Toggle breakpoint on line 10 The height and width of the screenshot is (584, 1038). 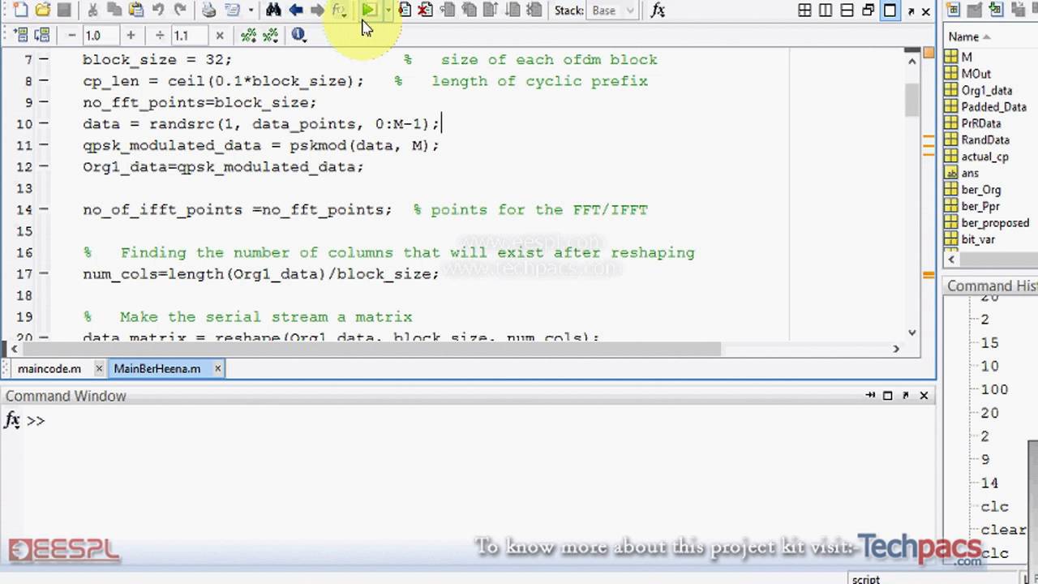(x=43, y=124)
